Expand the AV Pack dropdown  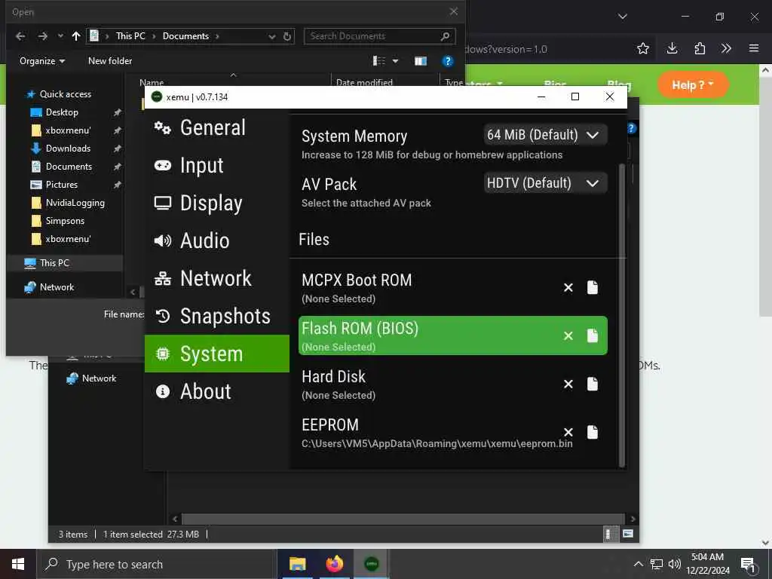coord(545,183)
